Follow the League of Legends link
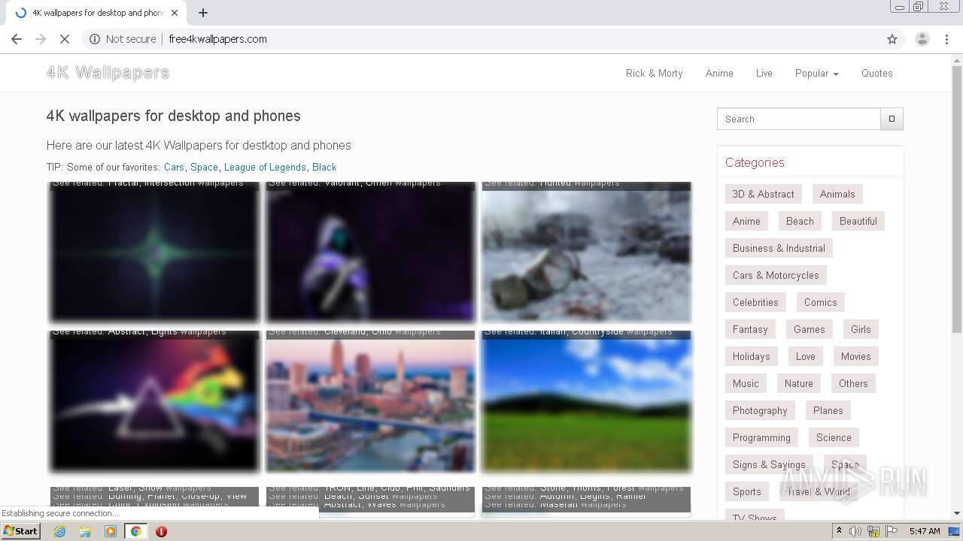The width and height of the screenshot is (963, 541). click(265, 167)
